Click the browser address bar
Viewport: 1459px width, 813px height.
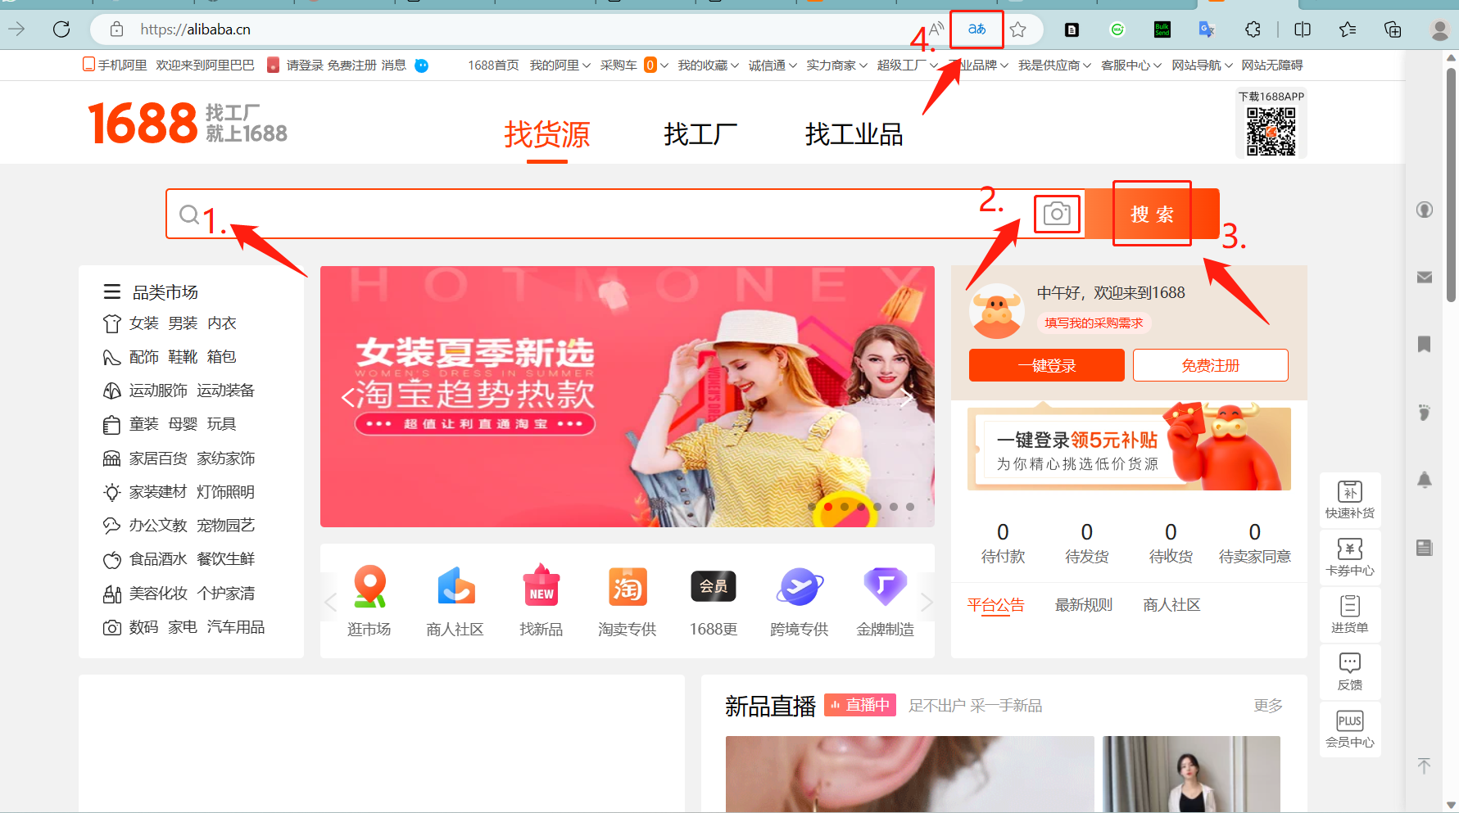pyautogui.click(x=524, y=29)
